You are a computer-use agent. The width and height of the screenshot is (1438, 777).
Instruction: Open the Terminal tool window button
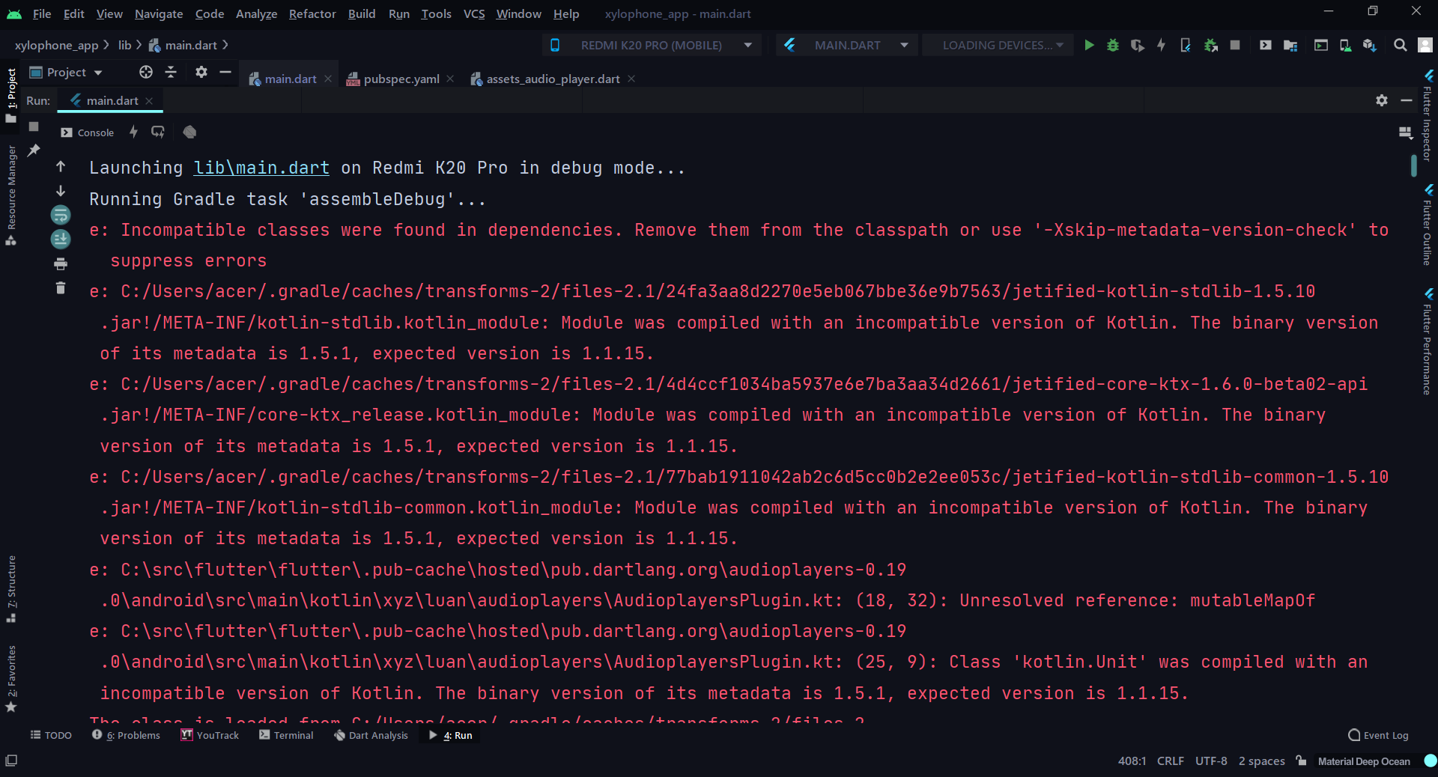[286, 735]
